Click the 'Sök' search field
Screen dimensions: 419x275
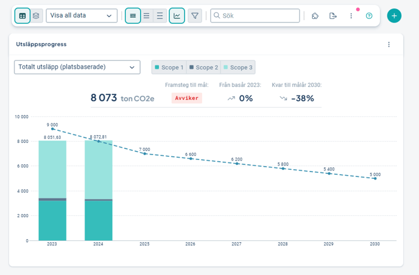point(255,16)
